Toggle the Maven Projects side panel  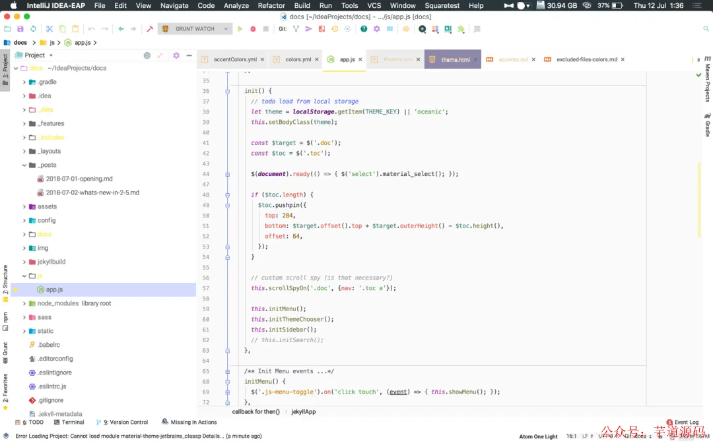707,79
